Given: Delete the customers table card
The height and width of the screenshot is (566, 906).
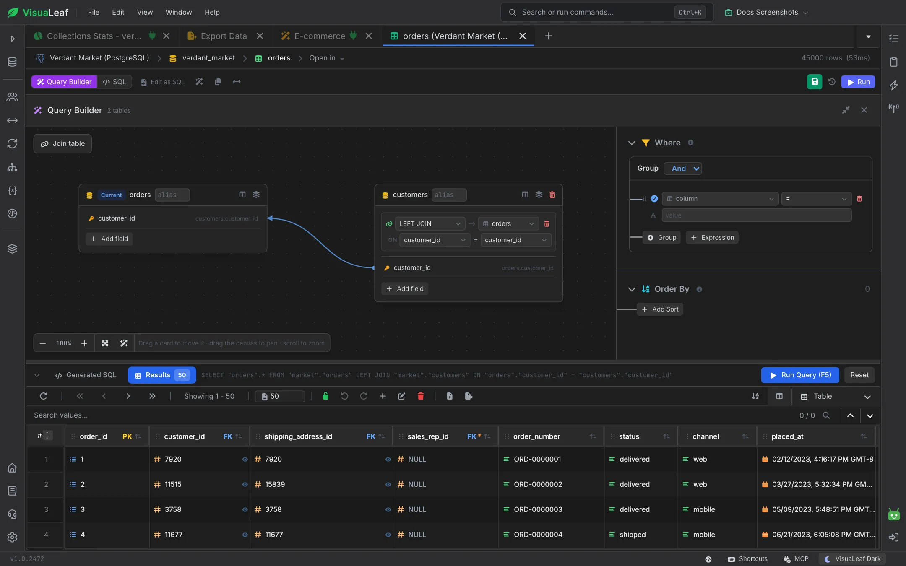Looking at the screenshot, I should [552, 195].
